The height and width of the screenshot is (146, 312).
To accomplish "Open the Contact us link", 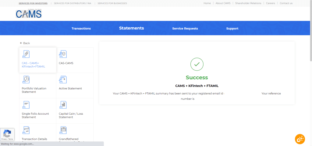I will [286, 3].
